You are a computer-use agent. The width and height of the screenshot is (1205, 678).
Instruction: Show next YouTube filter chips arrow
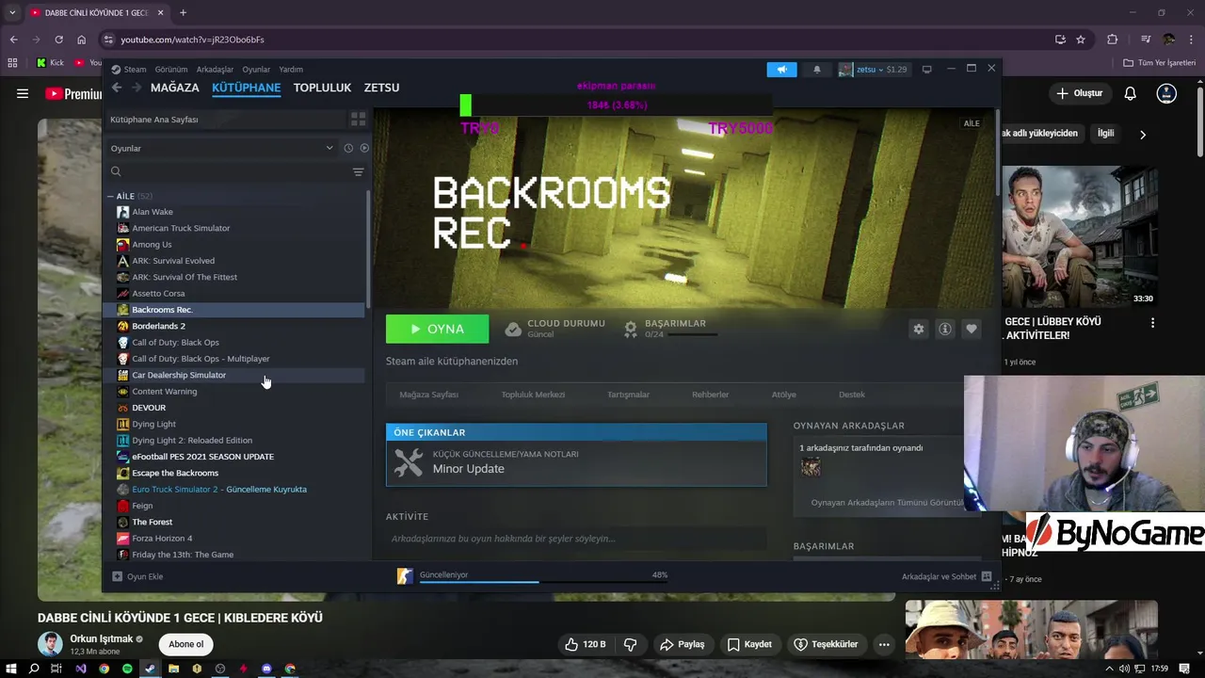1143,135
